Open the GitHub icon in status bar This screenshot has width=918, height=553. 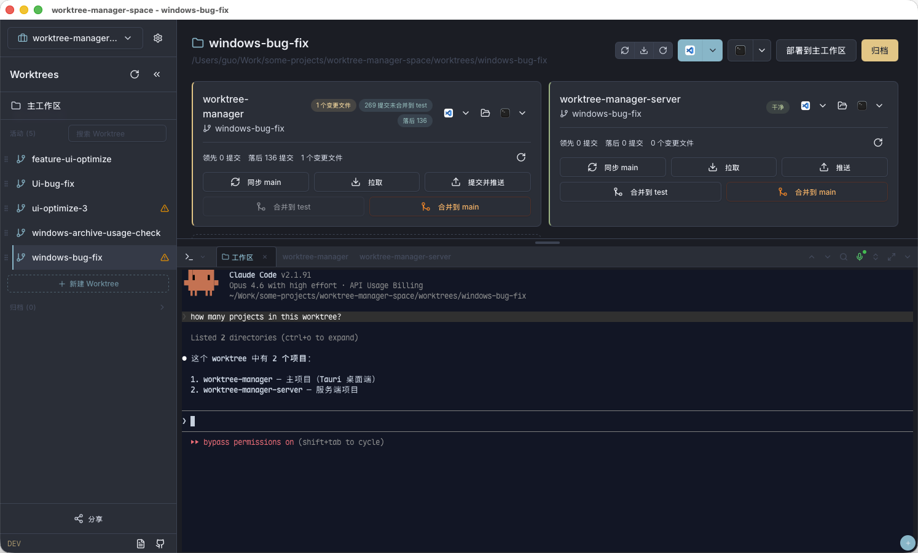160,544
